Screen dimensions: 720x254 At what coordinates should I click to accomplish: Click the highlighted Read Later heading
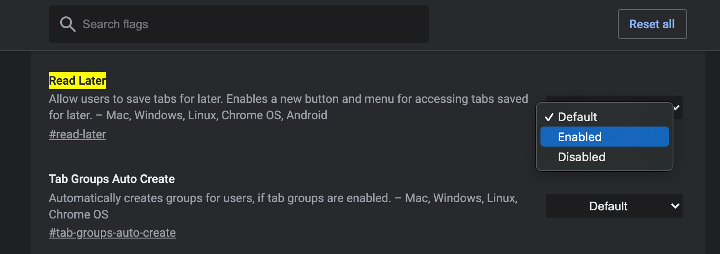[77, 81]
